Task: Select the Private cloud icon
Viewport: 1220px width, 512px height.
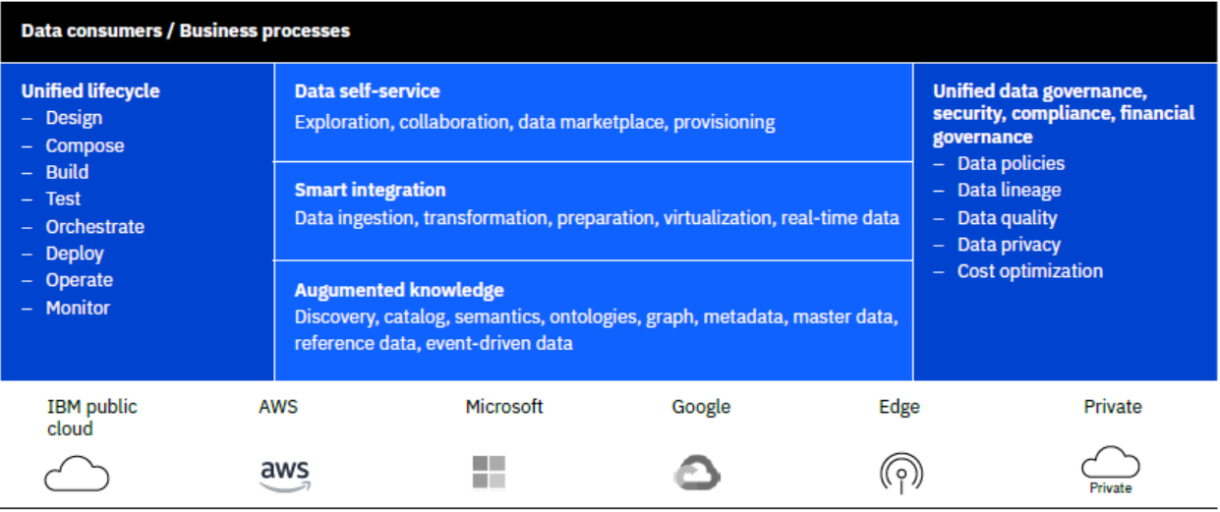Action: (1111, 470)
